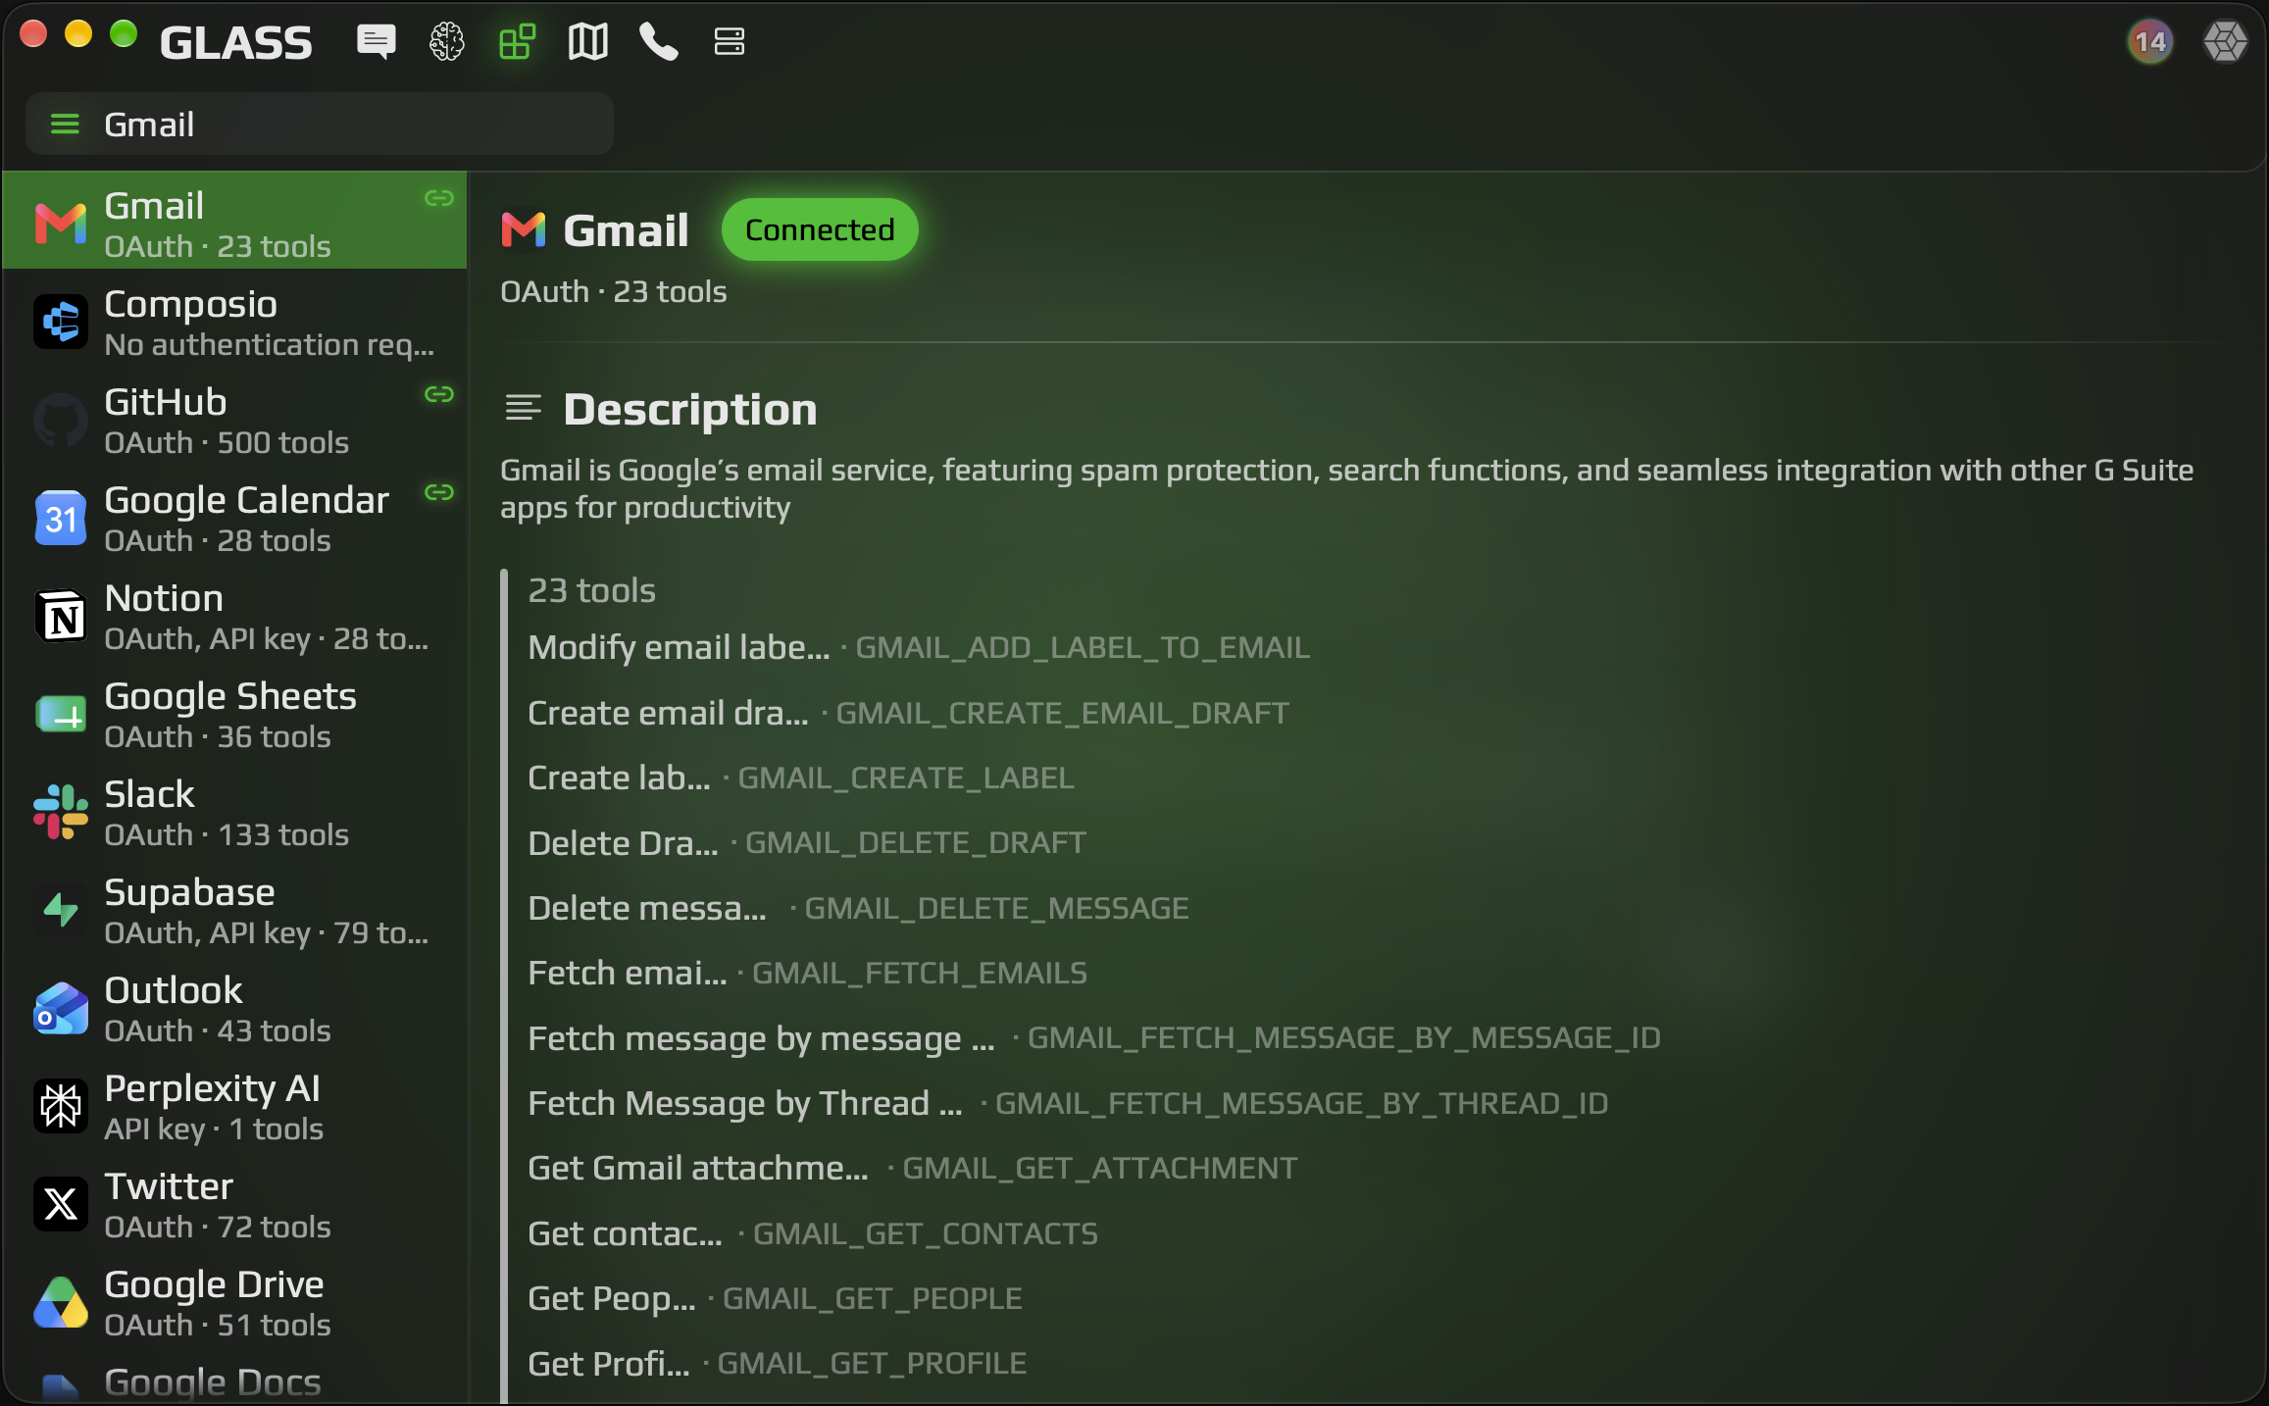The height and width of the screenshot is (1406, 2269).
Task: Click the Get People tool row
Action: pyautogui.click(x=775, y=1298)
